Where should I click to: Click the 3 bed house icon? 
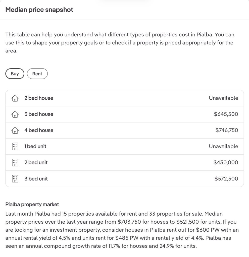tap(15, 114)
